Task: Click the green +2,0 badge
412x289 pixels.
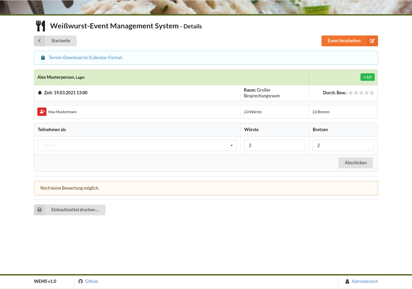Action: coord(368,77)
